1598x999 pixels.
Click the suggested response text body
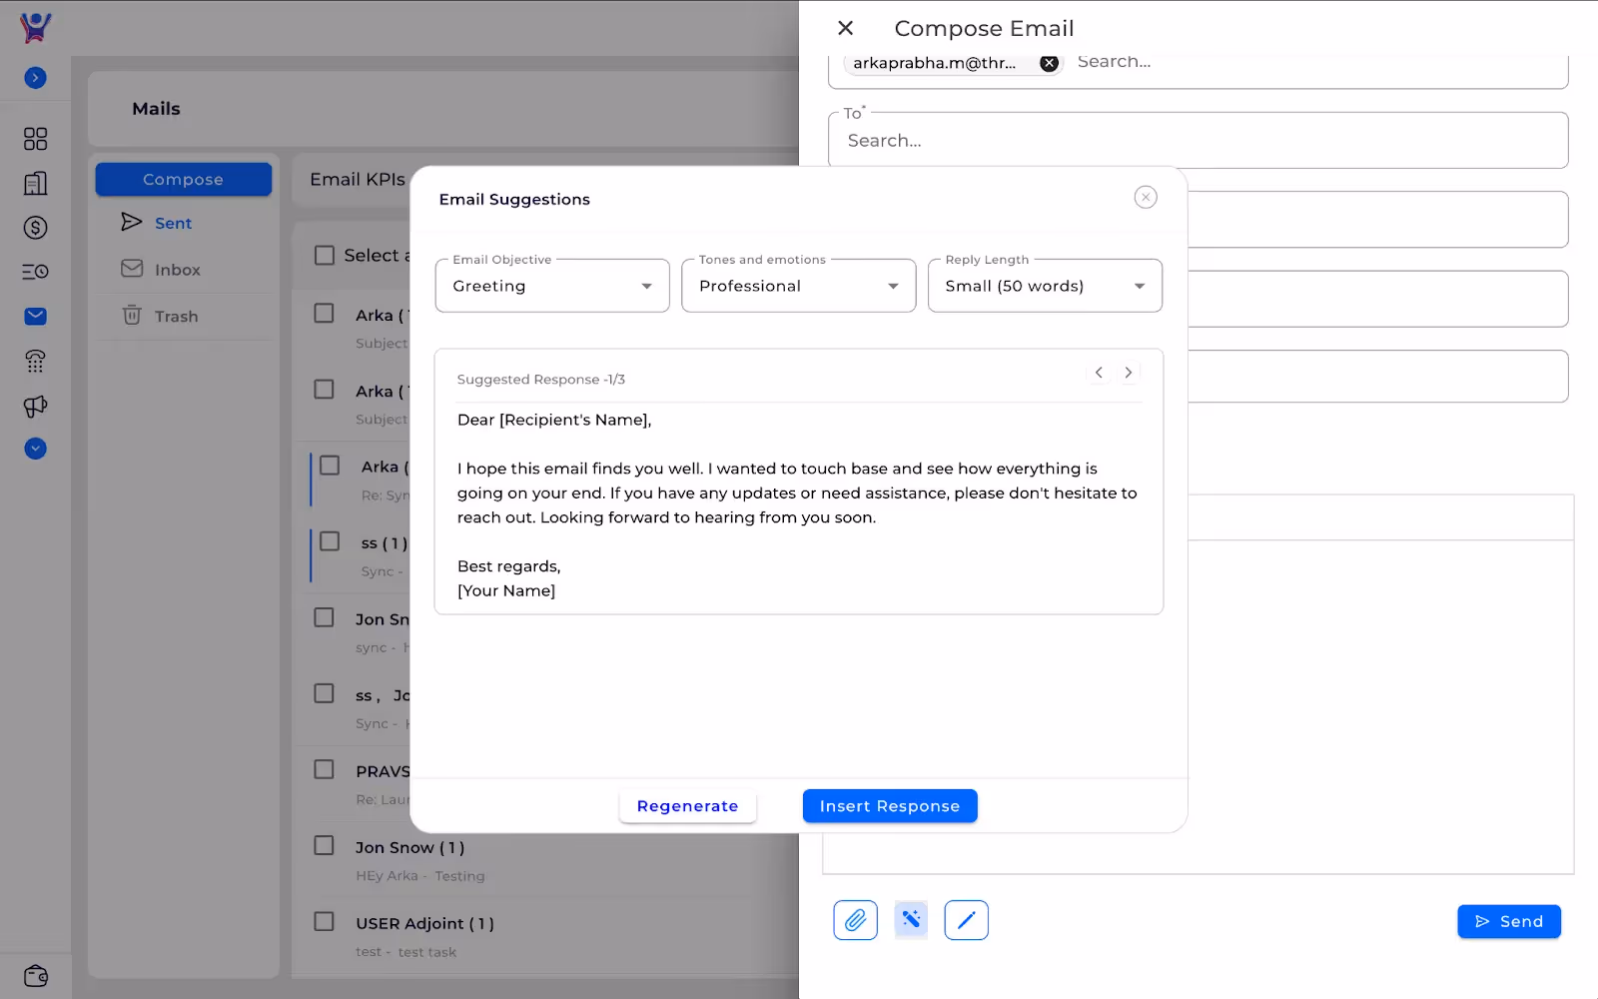click(797, 505)
